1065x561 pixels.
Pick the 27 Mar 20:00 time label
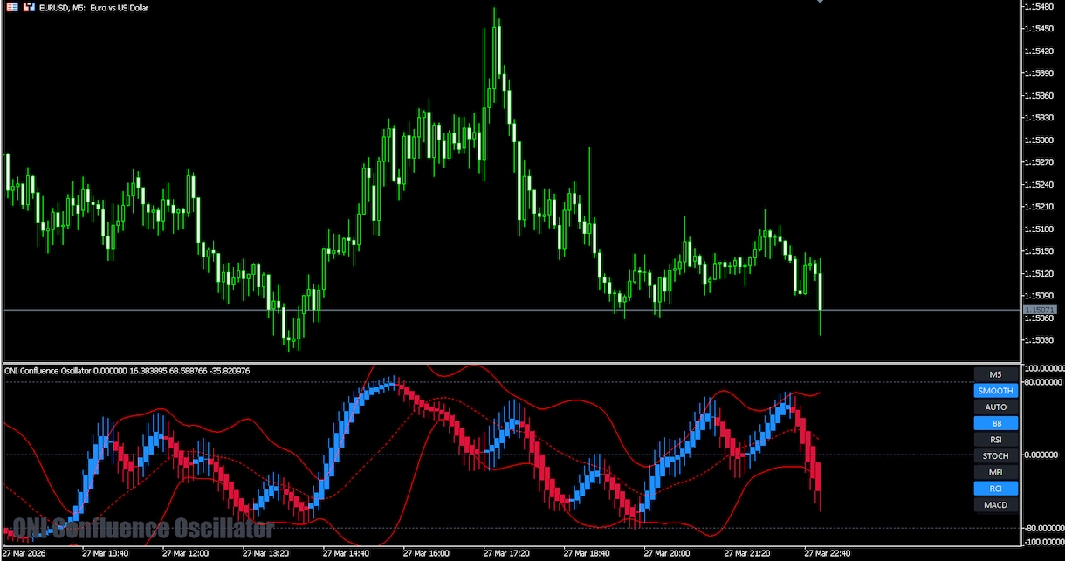[667, 553]
